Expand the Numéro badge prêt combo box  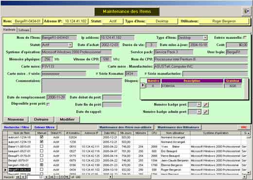[199, 104]
